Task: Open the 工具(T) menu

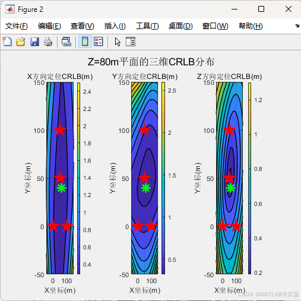Action: pyautogui.click(x=147, y=26)
